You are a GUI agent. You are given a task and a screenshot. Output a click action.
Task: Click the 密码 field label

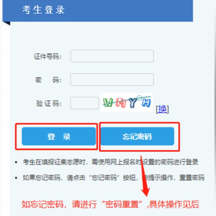click(48, 80)
